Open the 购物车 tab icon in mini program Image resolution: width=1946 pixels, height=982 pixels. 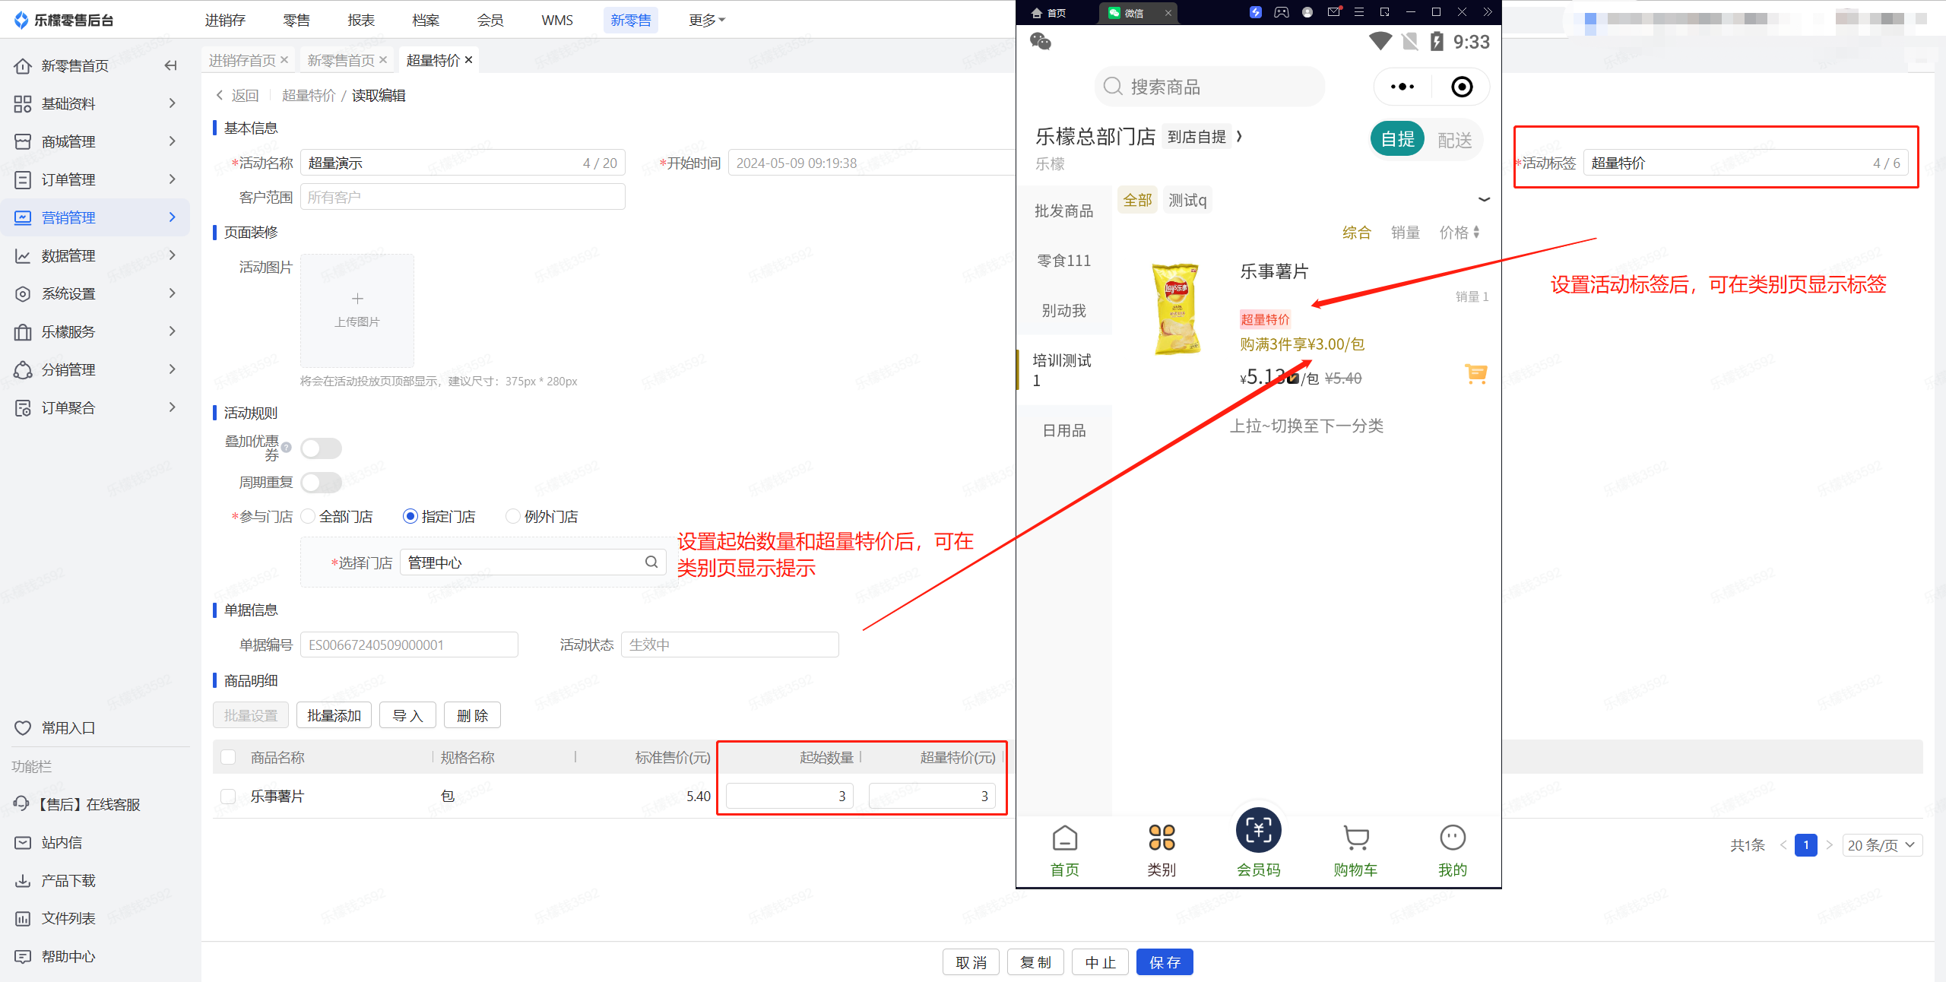[1355, 838]
